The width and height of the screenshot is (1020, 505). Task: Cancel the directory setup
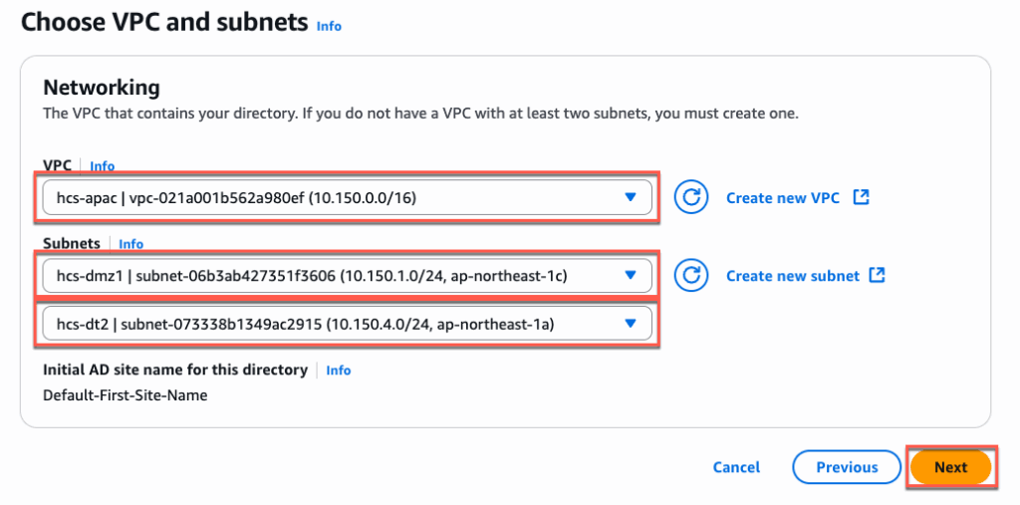click(x=736, y=467)
